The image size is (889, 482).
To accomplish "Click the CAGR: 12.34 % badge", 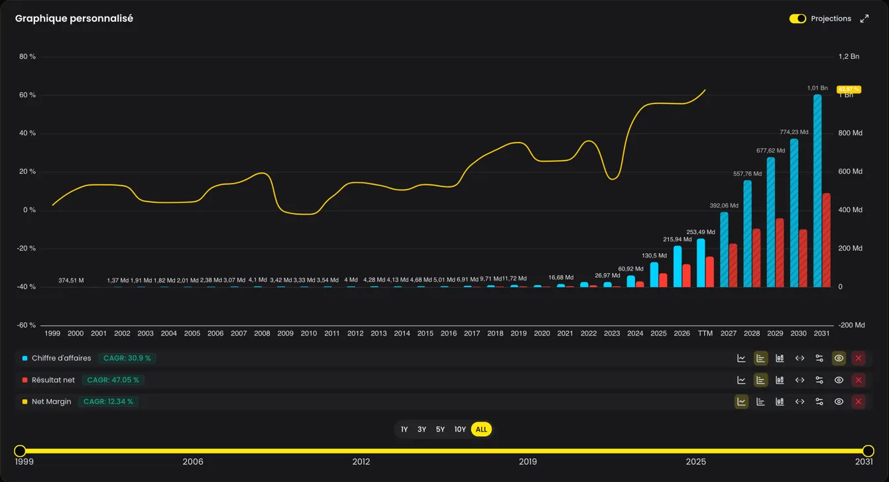I will [108, 401].
